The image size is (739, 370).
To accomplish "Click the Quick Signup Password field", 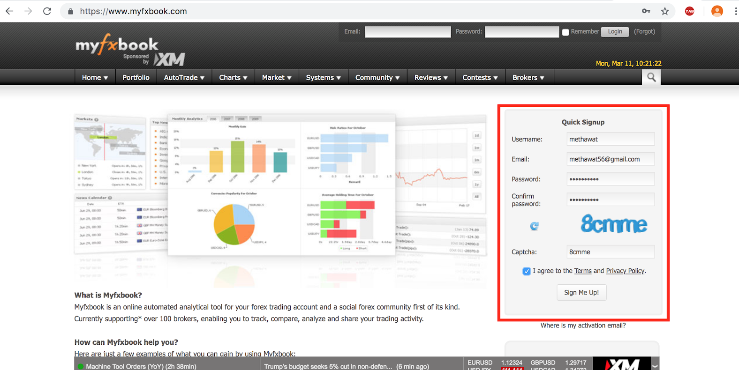I will (x=611, y=179).
